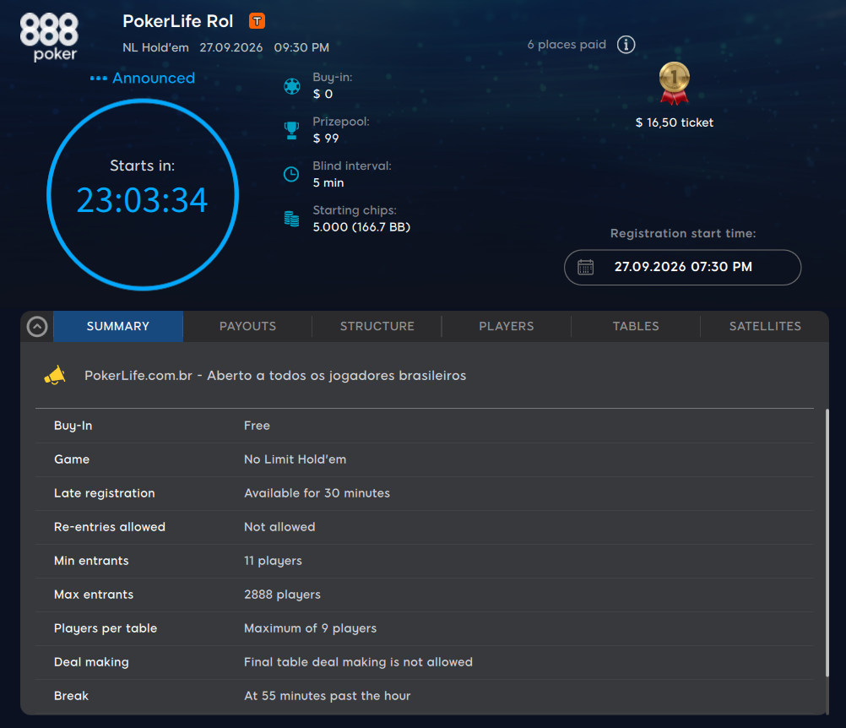Click 'Available for 30 minutes' late registration value
This screenshot has height=728, width=846.
point(317,493)
